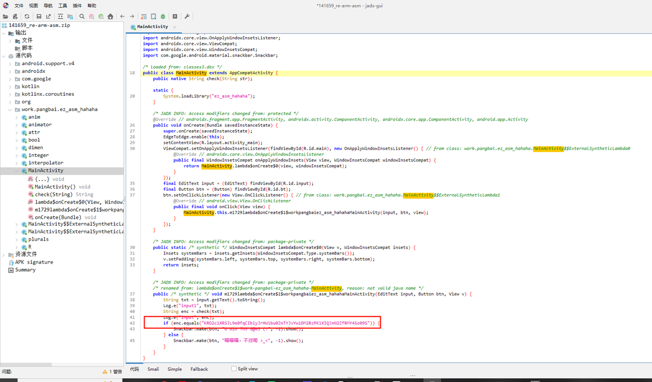Select check(String) String method in tree
652x382 pixels.
coord(61,194)
